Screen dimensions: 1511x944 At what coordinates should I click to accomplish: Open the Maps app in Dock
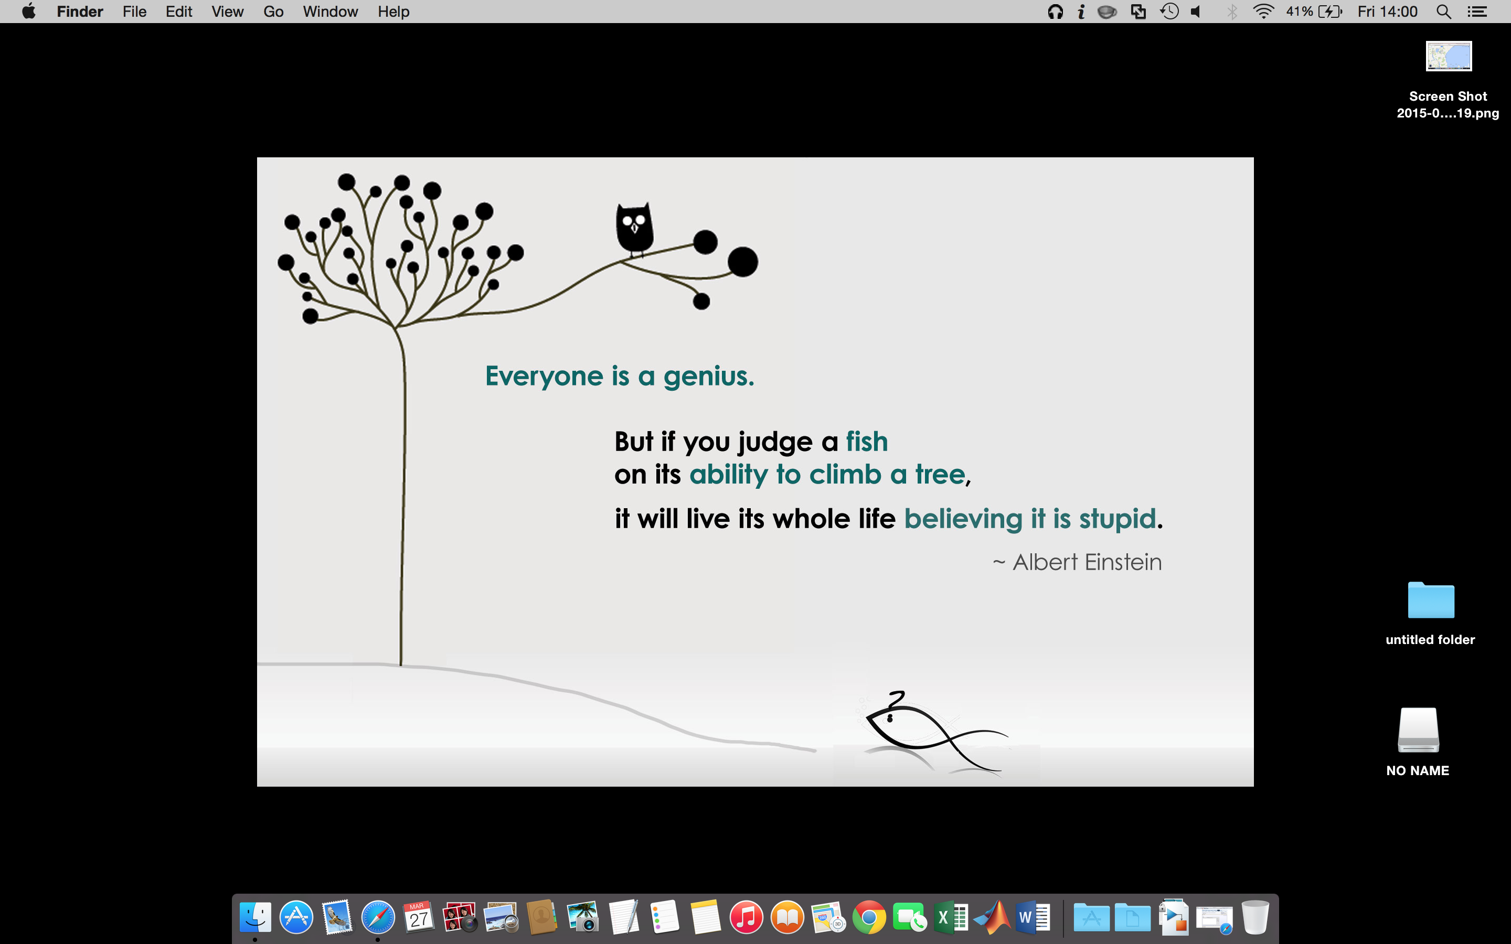828,917
